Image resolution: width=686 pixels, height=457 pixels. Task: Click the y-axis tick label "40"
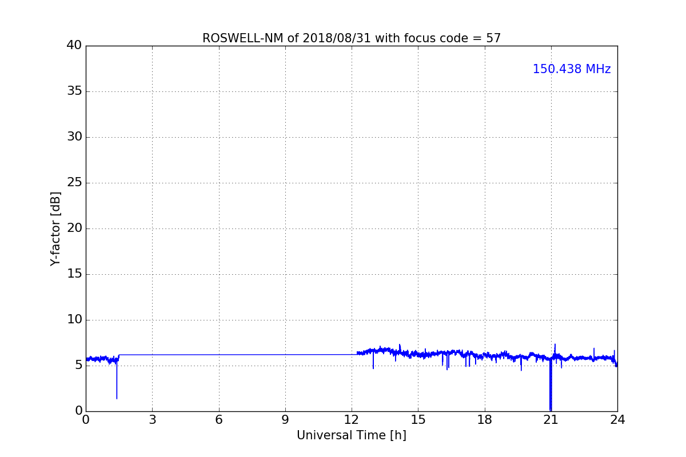tap(74, 45)
